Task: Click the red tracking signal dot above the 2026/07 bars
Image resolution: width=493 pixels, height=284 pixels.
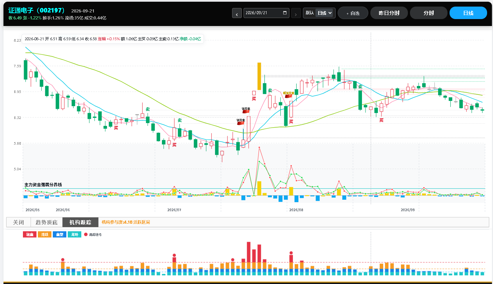Action: click(174, 255)
